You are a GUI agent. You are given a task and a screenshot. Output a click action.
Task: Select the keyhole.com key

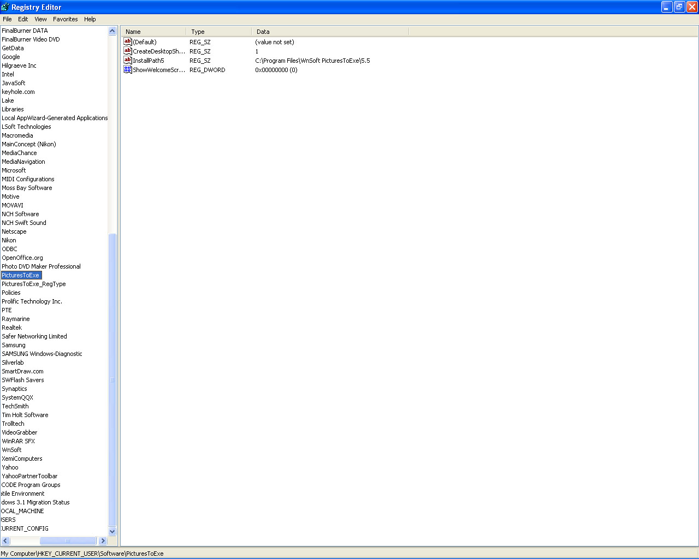click(x=18, y=92)
